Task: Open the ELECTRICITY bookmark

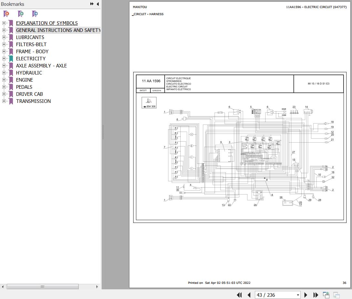Action: (x=31, y=59)
